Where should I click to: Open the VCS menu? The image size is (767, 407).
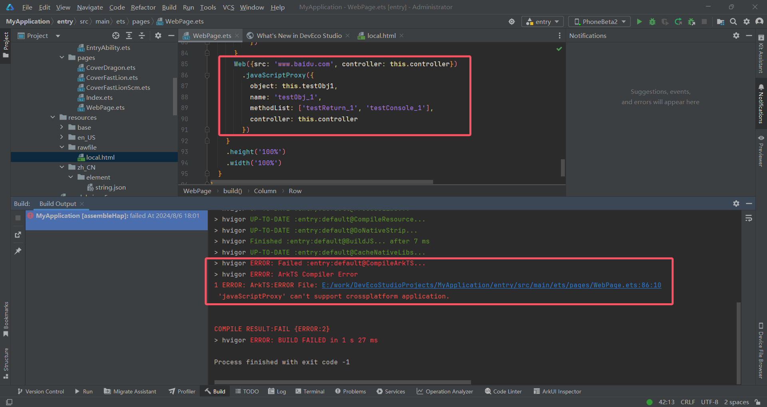pyautogui.click(x=229, y=7)
